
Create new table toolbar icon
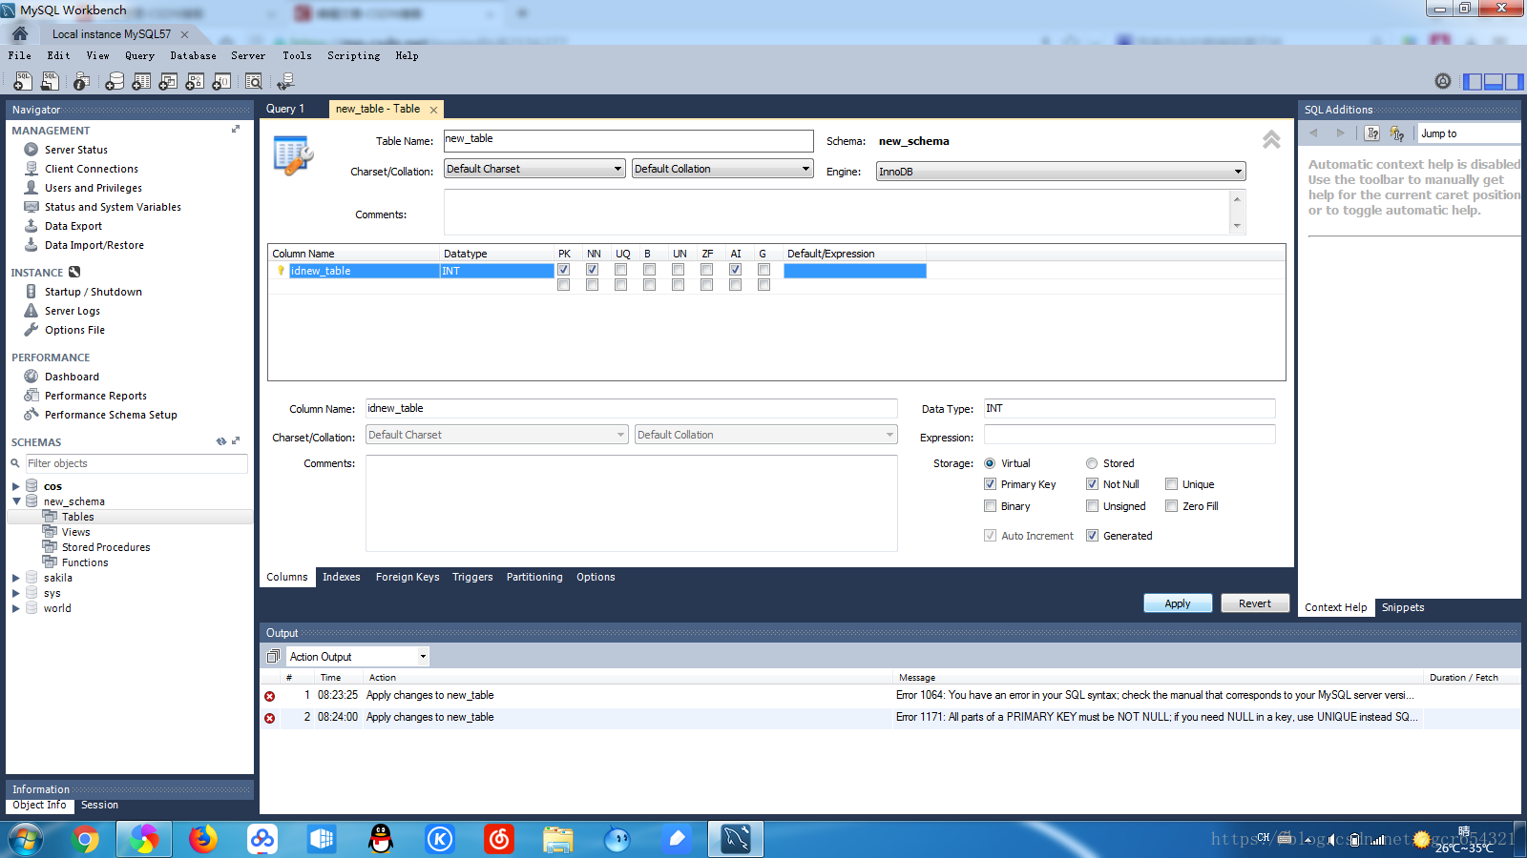(141, 82)
